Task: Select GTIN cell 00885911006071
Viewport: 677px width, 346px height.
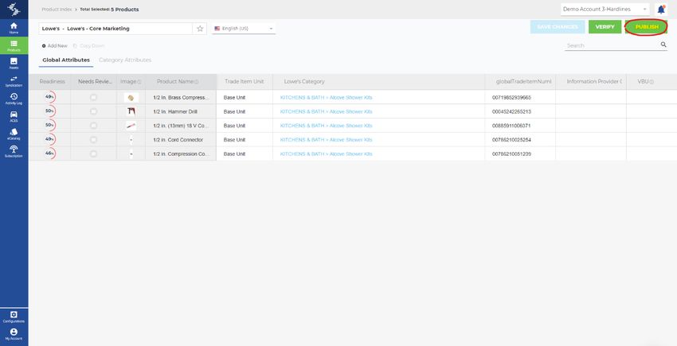Action: 520,126
